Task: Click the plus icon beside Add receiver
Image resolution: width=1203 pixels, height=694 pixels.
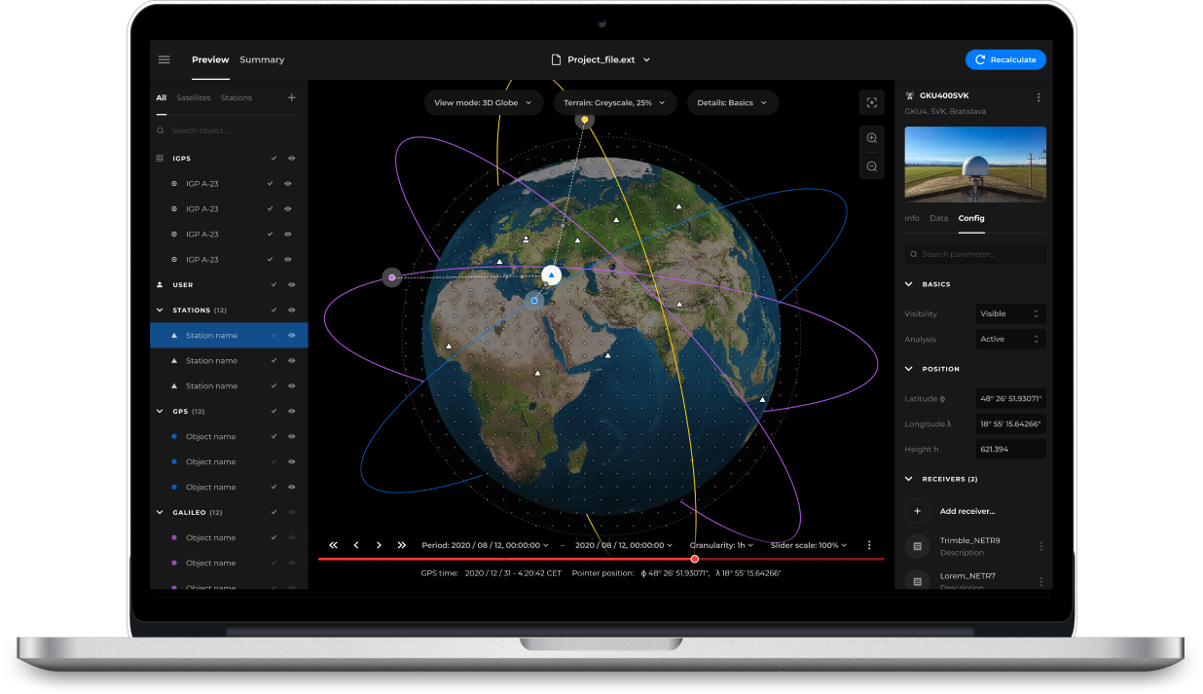Action: (917, 511)
